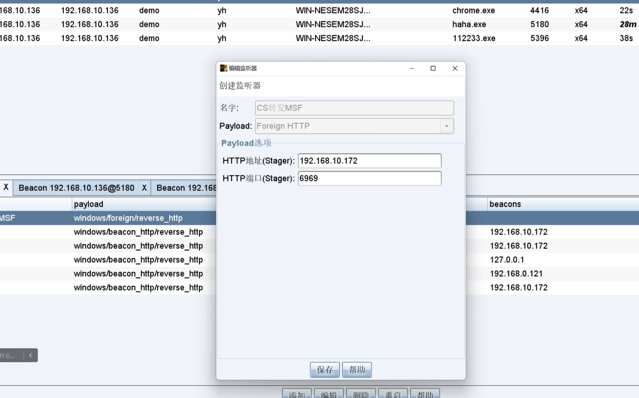Screen dimensions: 639x398
Task: Click the Cobalt Strike icon in dialog title bar
Action: [224, 68]
